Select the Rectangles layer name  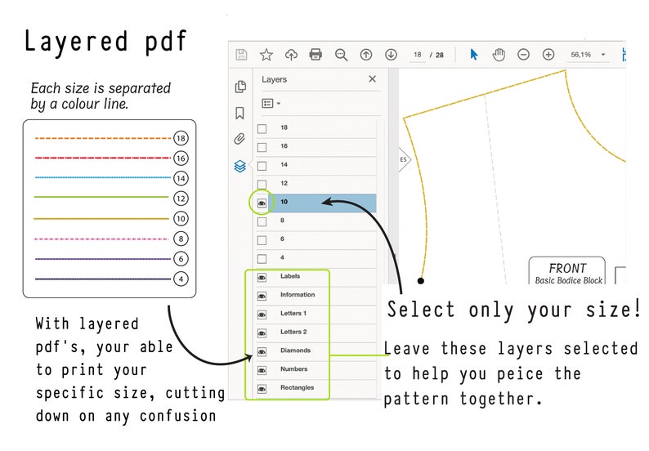coord(297,388)
